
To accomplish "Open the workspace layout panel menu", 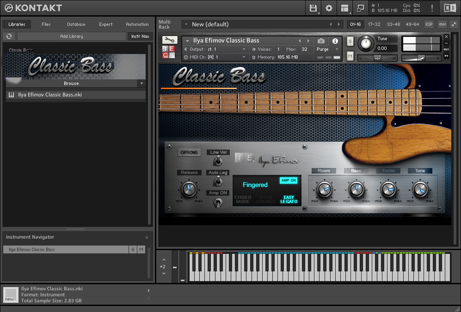I will point(344,8).
